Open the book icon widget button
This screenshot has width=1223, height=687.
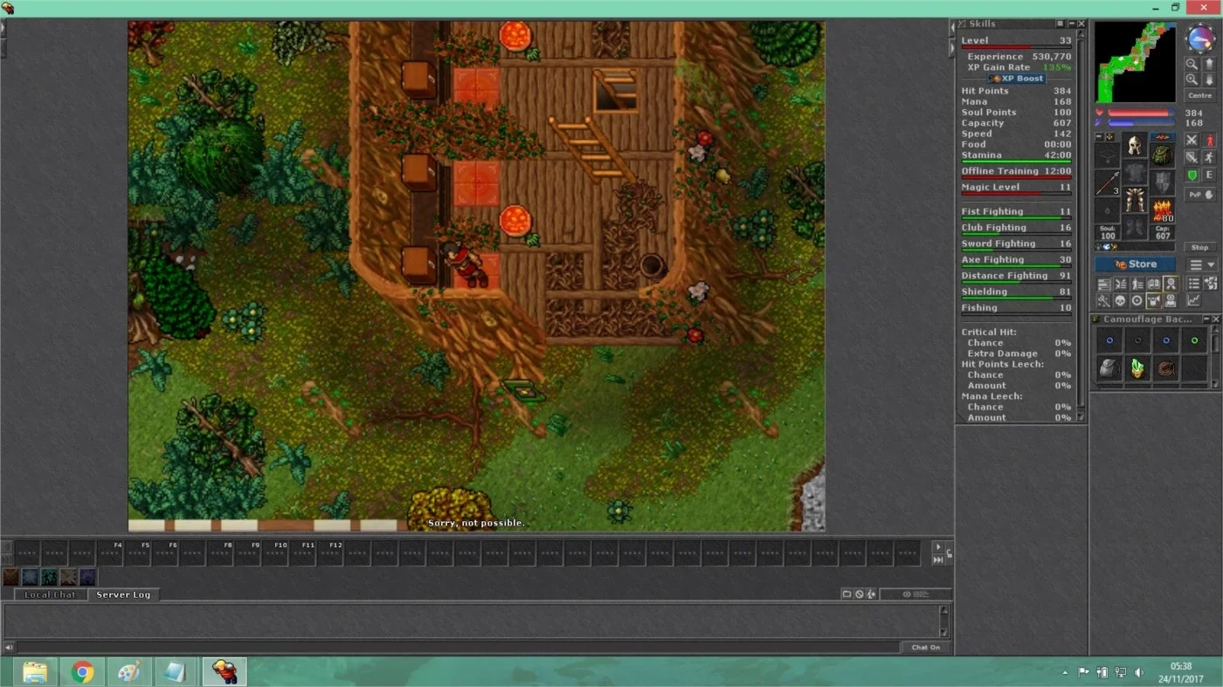[x=1154, y=284]
